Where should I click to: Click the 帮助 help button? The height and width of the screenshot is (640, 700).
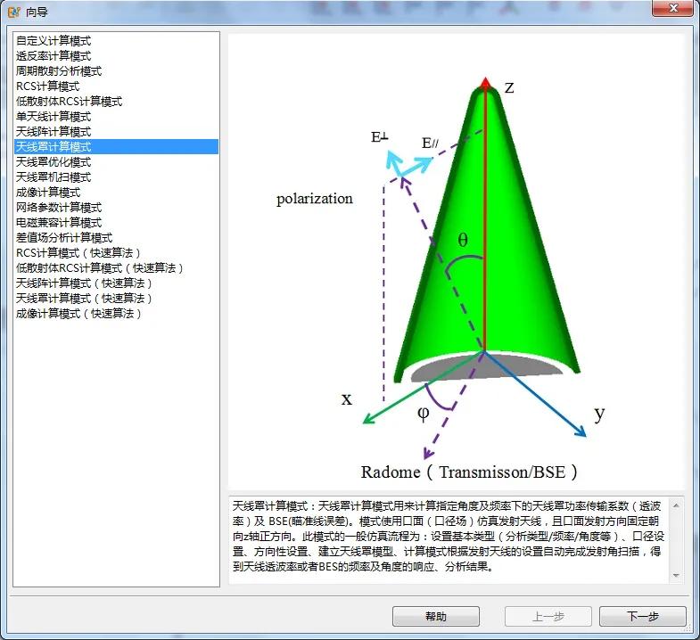[436, 616]
